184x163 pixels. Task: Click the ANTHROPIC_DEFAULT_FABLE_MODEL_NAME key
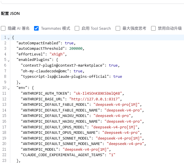tap(60, 110)
